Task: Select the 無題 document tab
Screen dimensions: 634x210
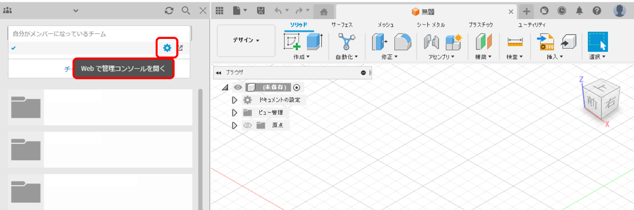Action: coord(423,11)
